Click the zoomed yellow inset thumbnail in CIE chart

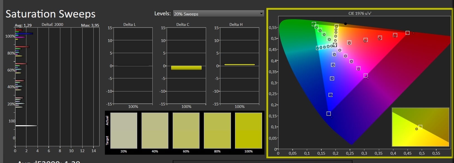pyautogui.click(x=420, y=127)
